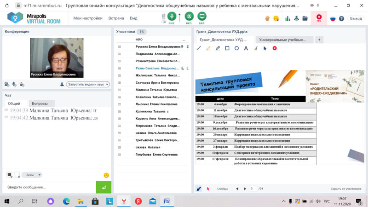368x207 pixels.
Task: Click the microphone settings icon under video
Action: pos(14,84)
